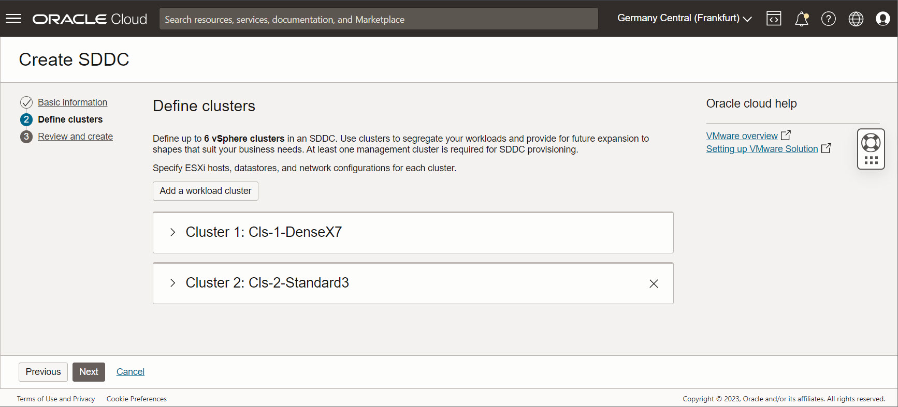Viewport: 898px width, 407px height.
Task: Open Terms of Use and Privacy
Action: (x=56, y=399)
